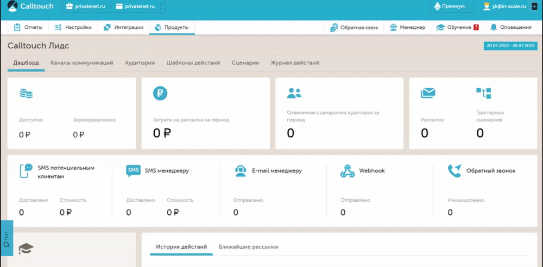543x267 pixels.
Task: Click the date range 20.07.2022—26.07.2022 picker
Action: (510, 46)
